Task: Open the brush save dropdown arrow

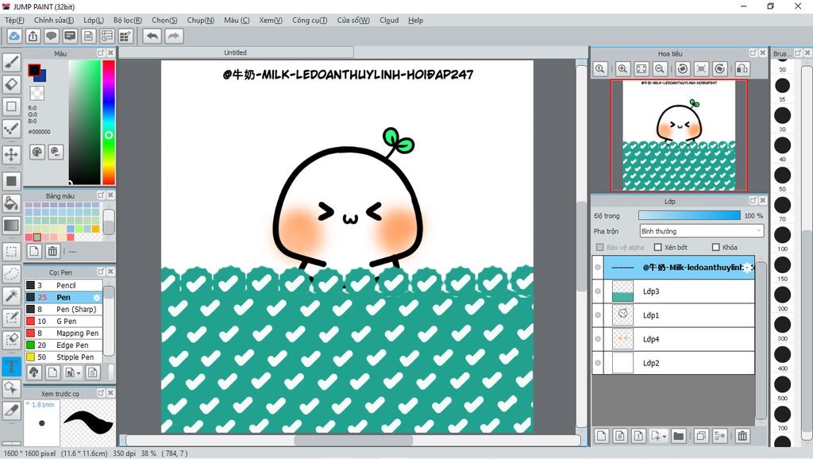Action: point(79,373)
